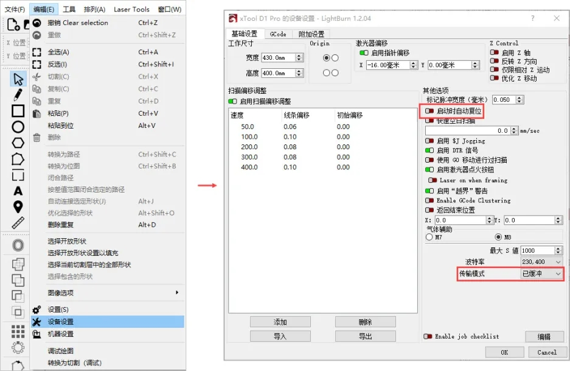
Task: Select the ellipse drawing tool
Action: point(18,127)
